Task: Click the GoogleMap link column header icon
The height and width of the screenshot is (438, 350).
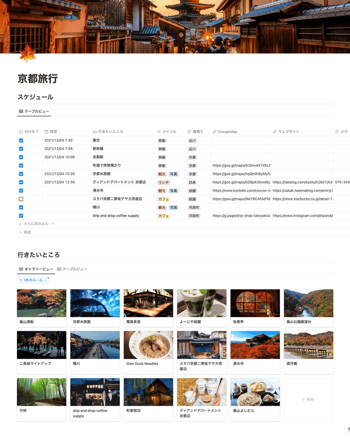Action: pyautogui.click(x=214, y=132)
